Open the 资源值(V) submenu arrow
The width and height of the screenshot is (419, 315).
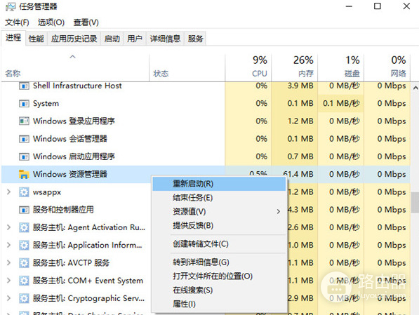click(x=278, y=212)
